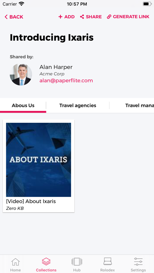Viewport: 154px width, 273px height.
Task: Tap the share icon beside Share
Action: pyautogui.click(x=82, y=17)
